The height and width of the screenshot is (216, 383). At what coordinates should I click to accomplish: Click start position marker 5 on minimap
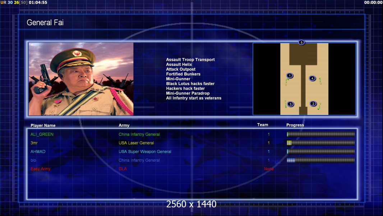[301, 42]
